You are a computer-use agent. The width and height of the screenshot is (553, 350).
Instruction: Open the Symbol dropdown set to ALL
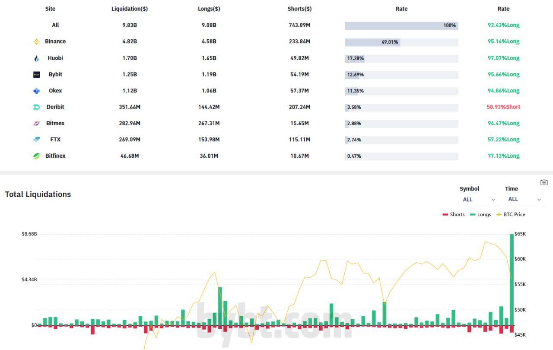(x=479, y=200)
